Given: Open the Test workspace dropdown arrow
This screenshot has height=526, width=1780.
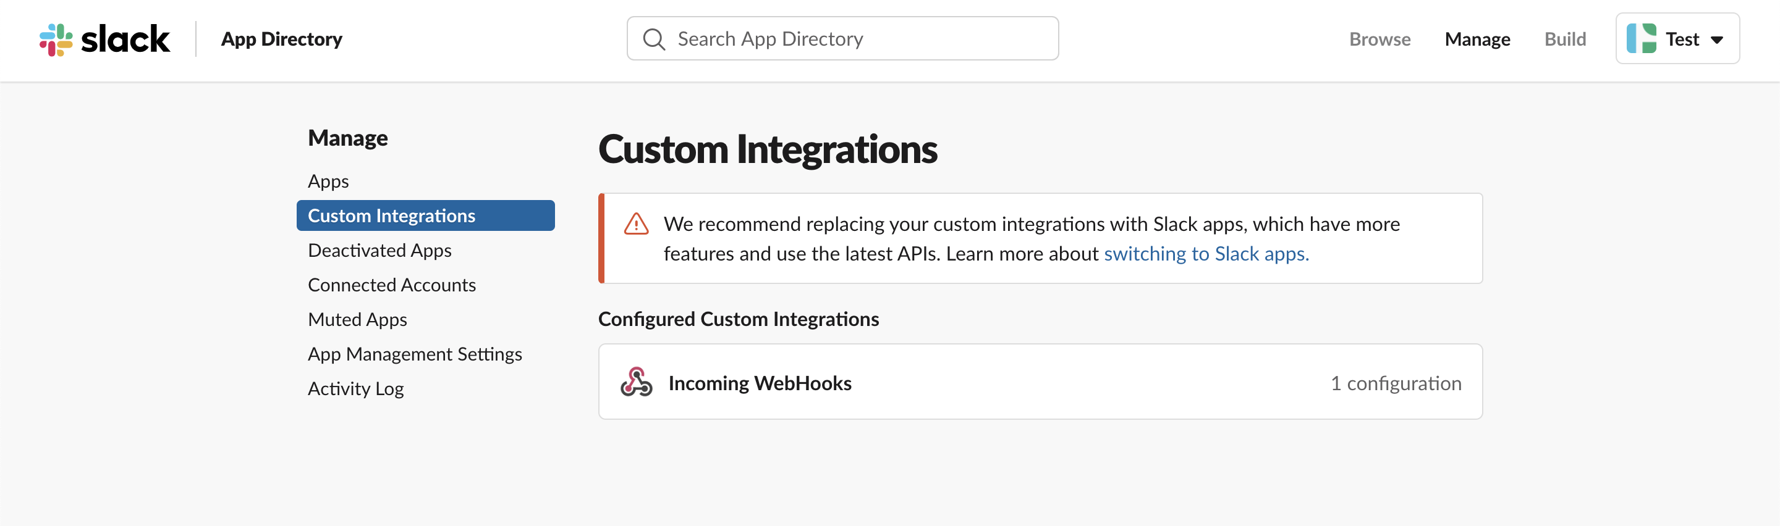Looking at the screenshot, I should click(x=1716, y=40).
